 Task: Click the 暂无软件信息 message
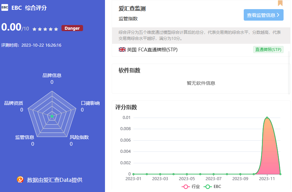[201, 83]
